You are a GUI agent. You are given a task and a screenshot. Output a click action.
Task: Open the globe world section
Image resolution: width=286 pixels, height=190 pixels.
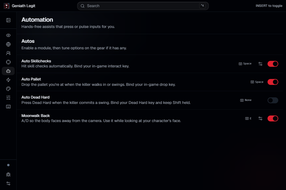pyautogui.click(x=8, y=44)
